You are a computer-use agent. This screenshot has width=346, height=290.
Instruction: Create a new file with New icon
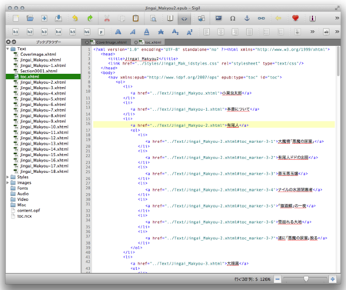click(16, 18)
